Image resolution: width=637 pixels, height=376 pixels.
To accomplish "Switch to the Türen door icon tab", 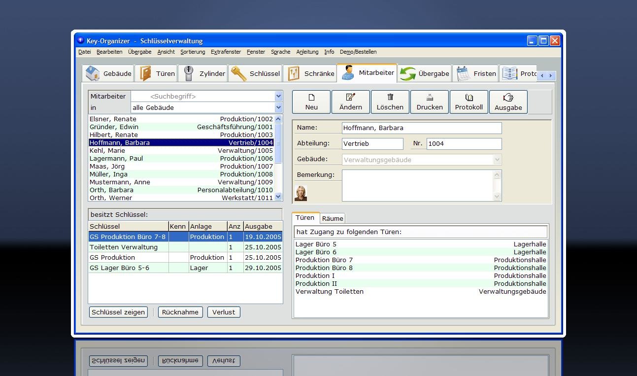I will coord(158,73).
